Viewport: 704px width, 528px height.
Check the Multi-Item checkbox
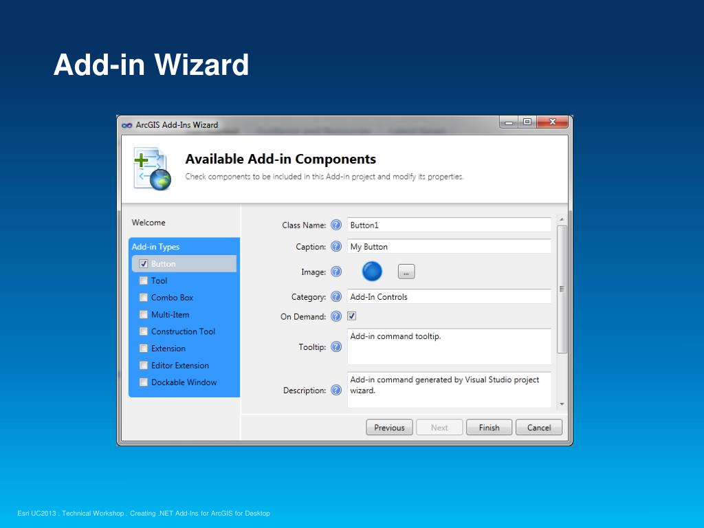coord(144,314)
